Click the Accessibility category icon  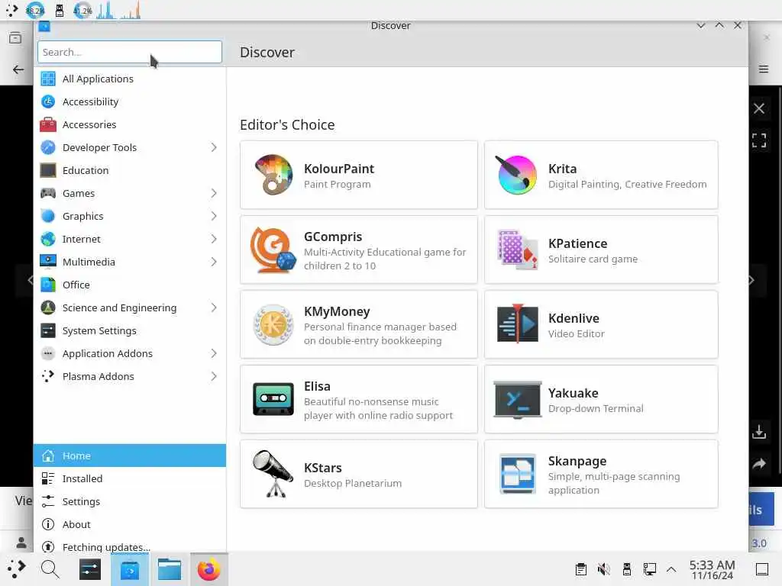[x=48, y=101]
